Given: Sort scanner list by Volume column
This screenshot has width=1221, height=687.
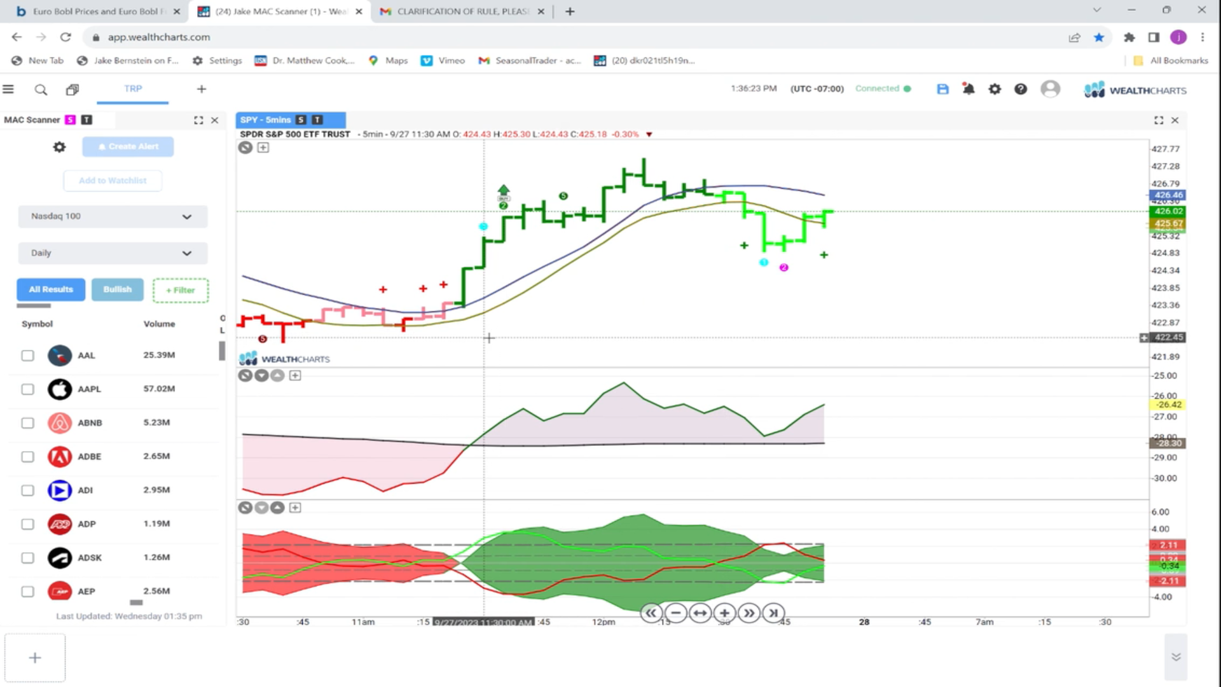Looking at the screenshot, I should coord(159,324).
